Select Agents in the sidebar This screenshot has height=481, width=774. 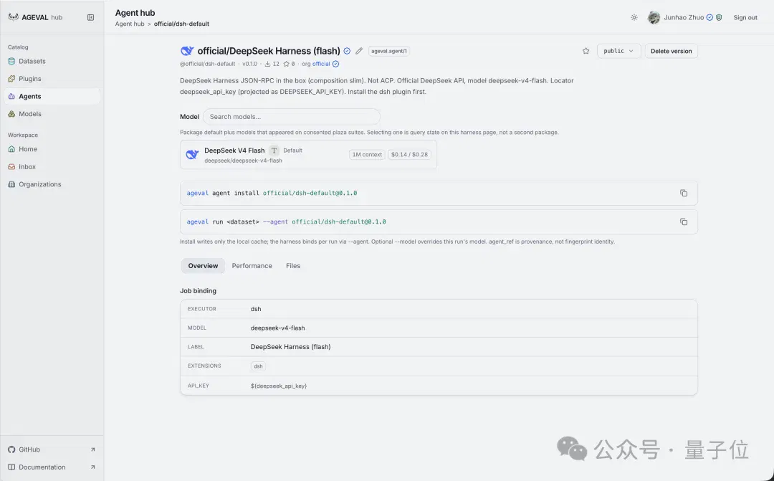click(52, 96)
